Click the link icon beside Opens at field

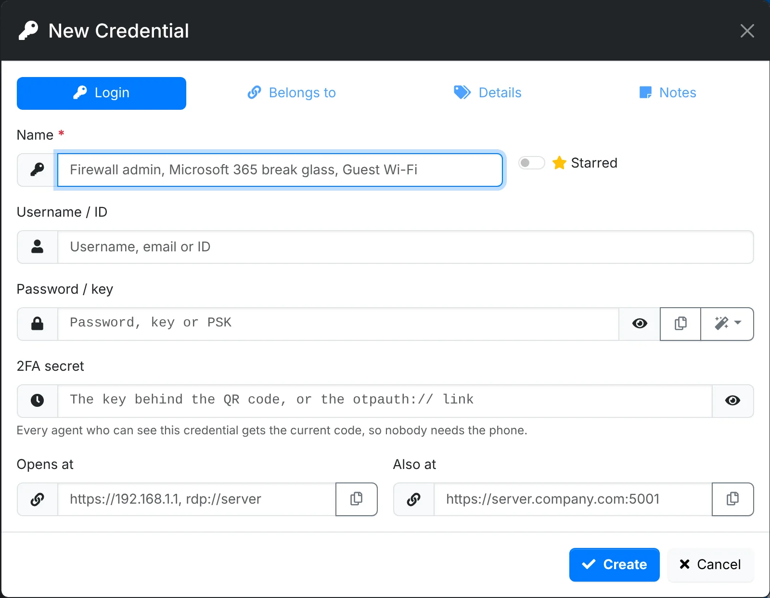(37, 499)
